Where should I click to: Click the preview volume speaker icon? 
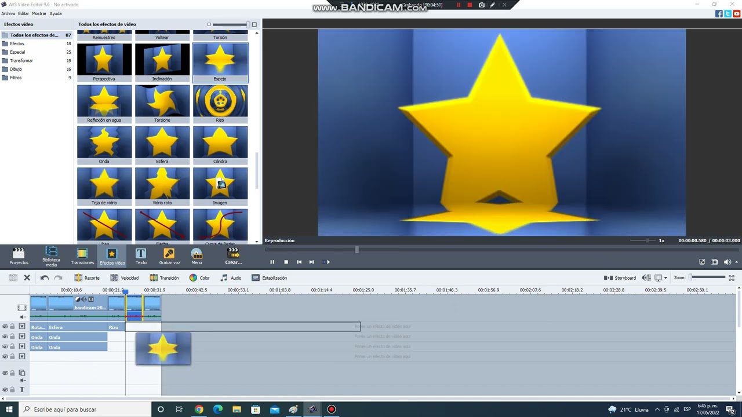[x=727, y=262]
